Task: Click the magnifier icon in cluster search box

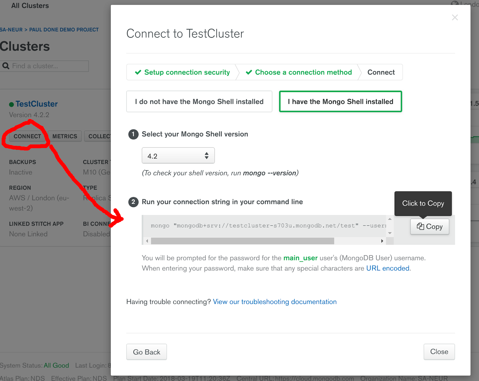Action: [6, 66]
